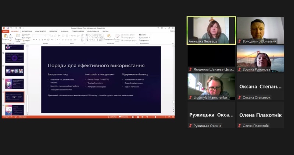Switch to the ПОКАЗ СЛАЙДІВ tab

[x=78, y=31]
